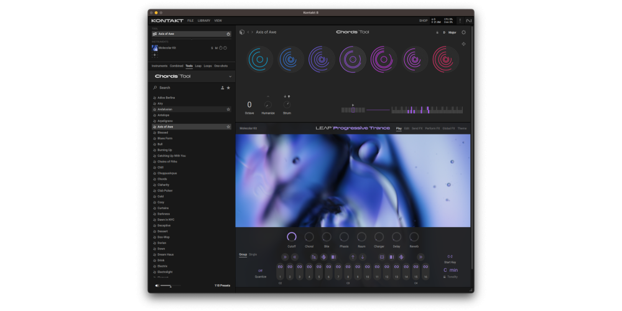Switch to the Instruments browser tab

click(x=159, y=66)
